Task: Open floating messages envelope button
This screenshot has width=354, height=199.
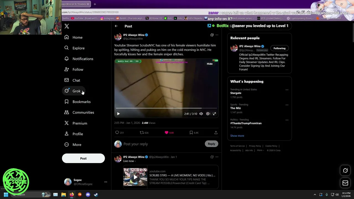Action: pyautogui.click(x=345, y=183)
